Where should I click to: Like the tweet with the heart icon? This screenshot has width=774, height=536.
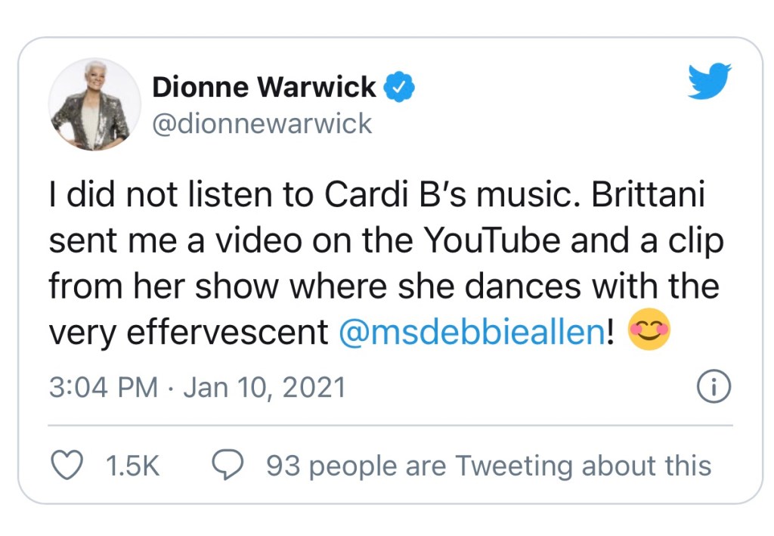point(67,466)
